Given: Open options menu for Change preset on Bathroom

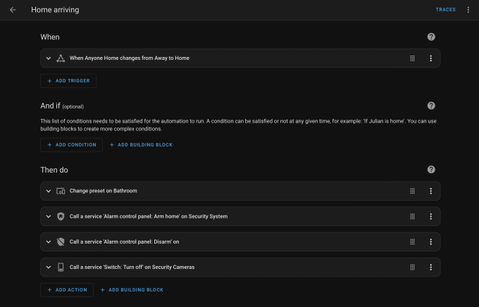Looking at the screenshot, I should pyautogui.click(x=430, y=191).
